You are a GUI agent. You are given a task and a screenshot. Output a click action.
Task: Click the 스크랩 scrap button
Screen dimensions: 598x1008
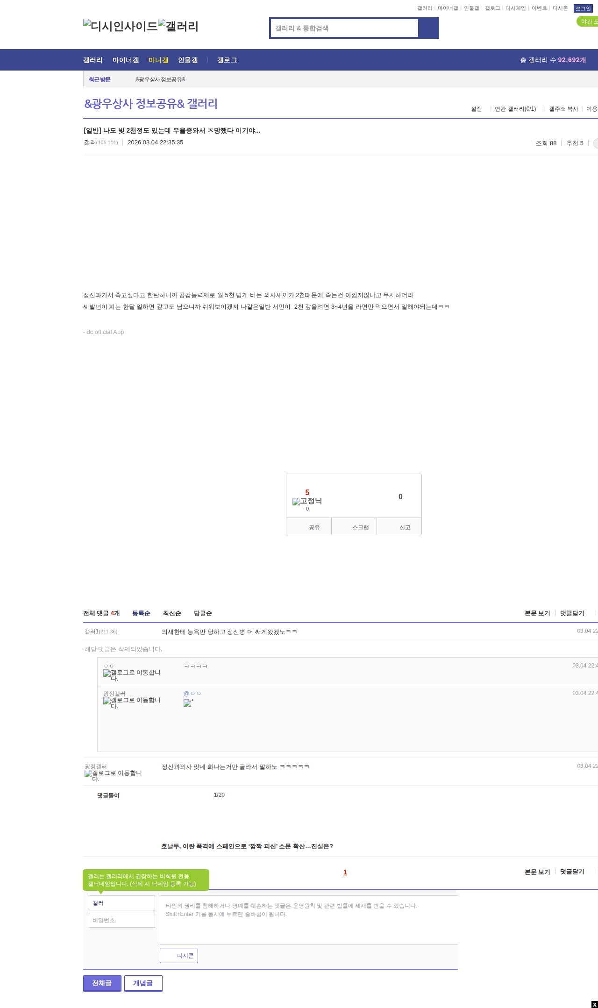[360, 527]
